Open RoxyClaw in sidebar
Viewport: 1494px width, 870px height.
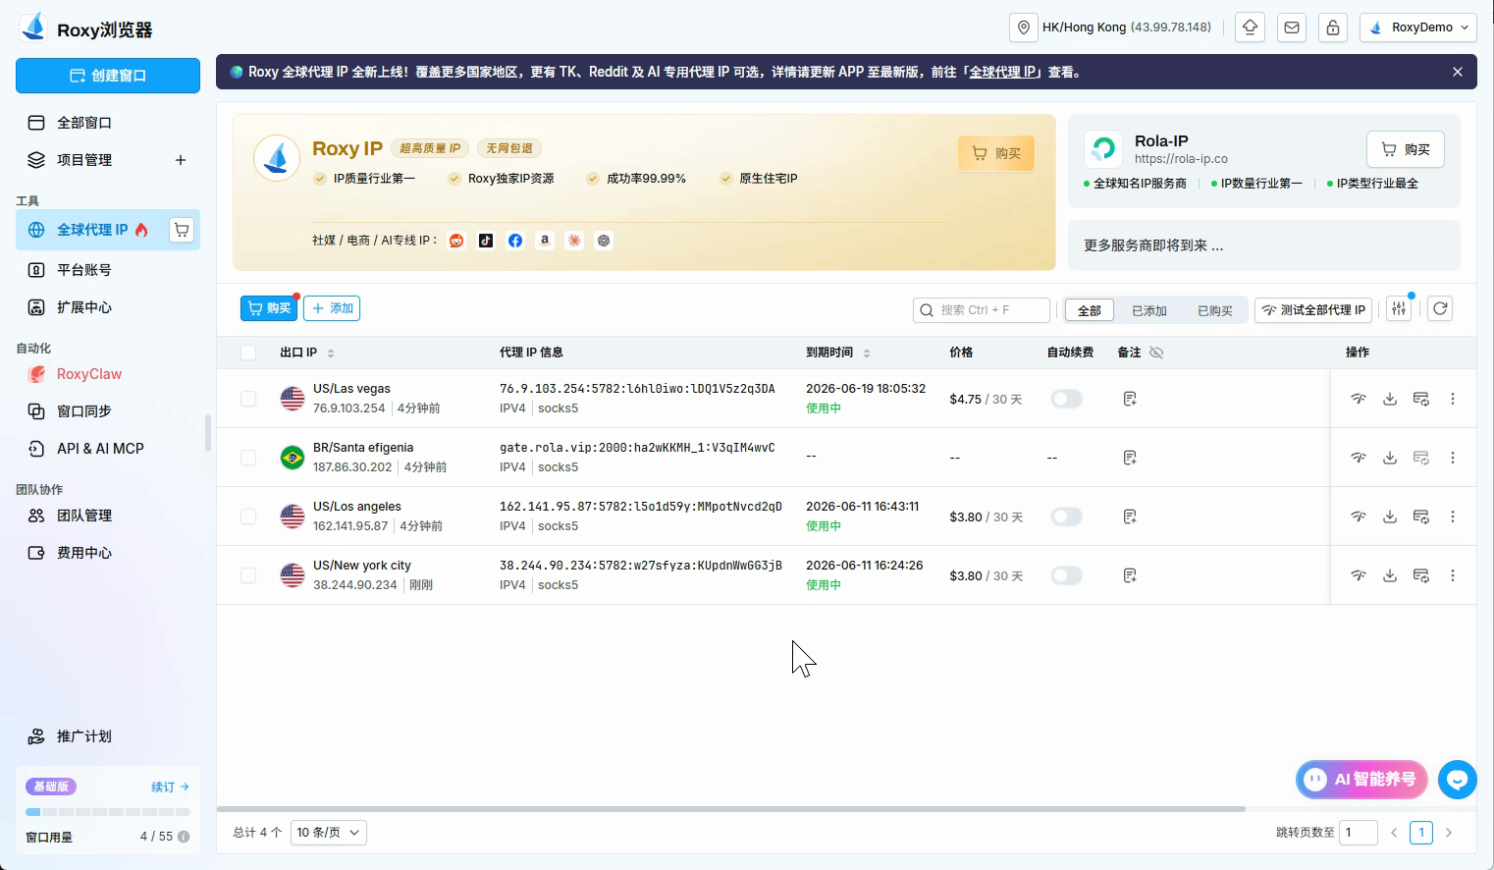[x=108, y=374]
